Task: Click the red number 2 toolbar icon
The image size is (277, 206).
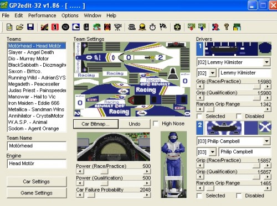Action: click(x=216, y=27)
